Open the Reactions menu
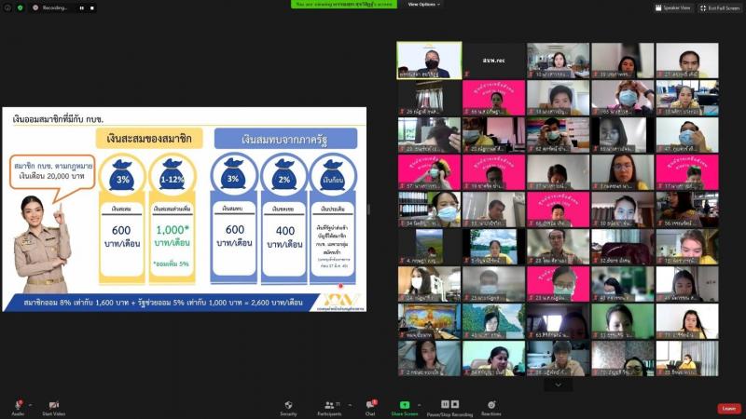The height and width of the screenshot is (419, 746). tap(491, 408)
